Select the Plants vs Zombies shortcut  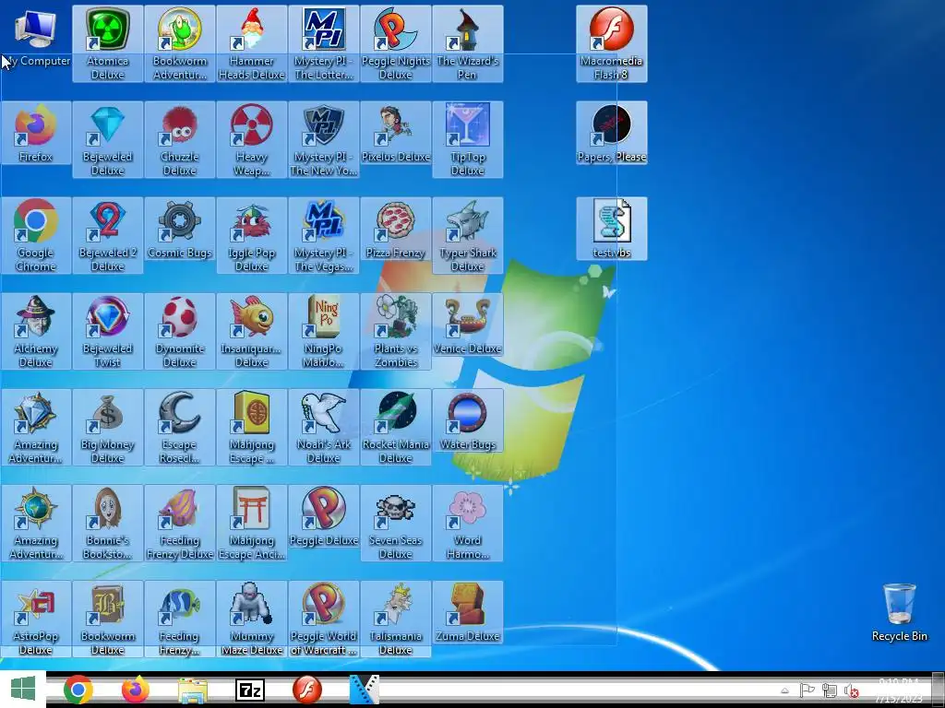395,331
